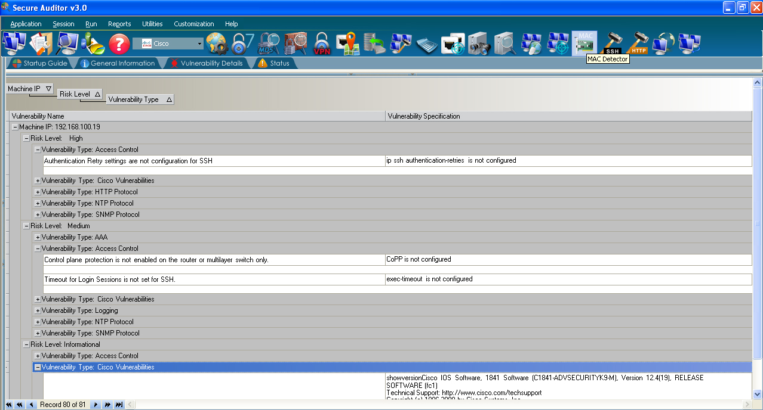The width and height of the screenshot is (763, 410).
Task: Switch to the Startup Guide tab
Action: point(40,63)
